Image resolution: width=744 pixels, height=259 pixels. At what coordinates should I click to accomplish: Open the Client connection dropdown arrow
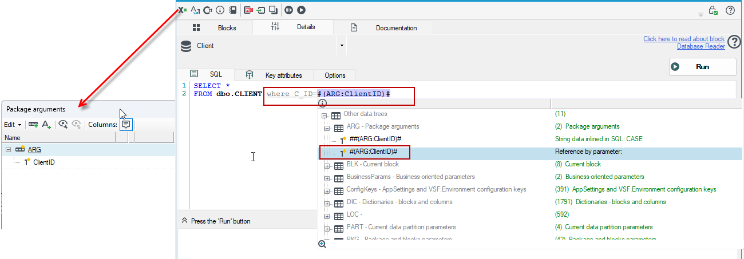[x=342, y=46]
